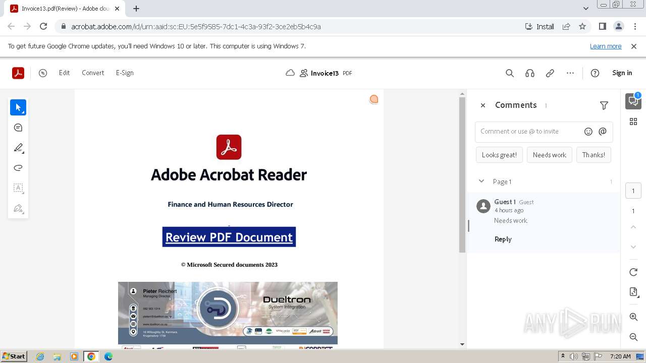Screen dimensions: 646x363
Task: Open the recent files clock icon
Action: (x=43, y=73)
